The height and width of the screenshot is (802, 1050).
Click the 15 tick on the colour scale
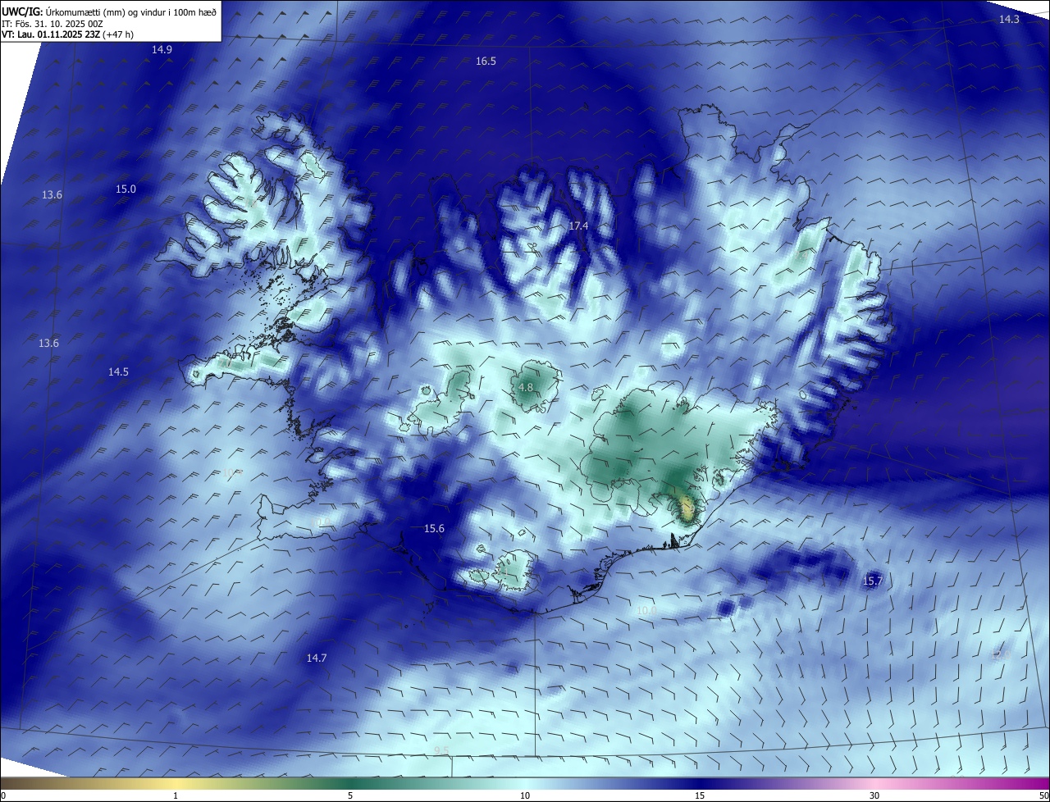[700, 796]
